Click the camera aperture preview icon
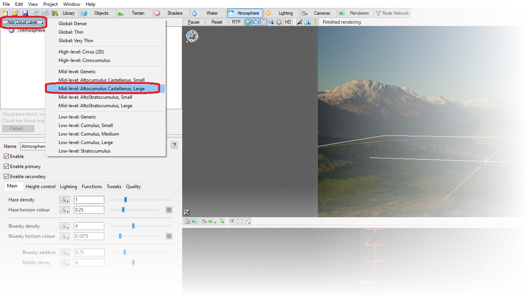Viewport: 526px width, 297px height. (x=279, y=22)
